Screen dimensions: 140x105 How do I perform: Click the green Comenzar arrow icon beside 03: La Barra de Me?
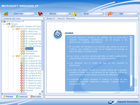[x=22, y=63]
